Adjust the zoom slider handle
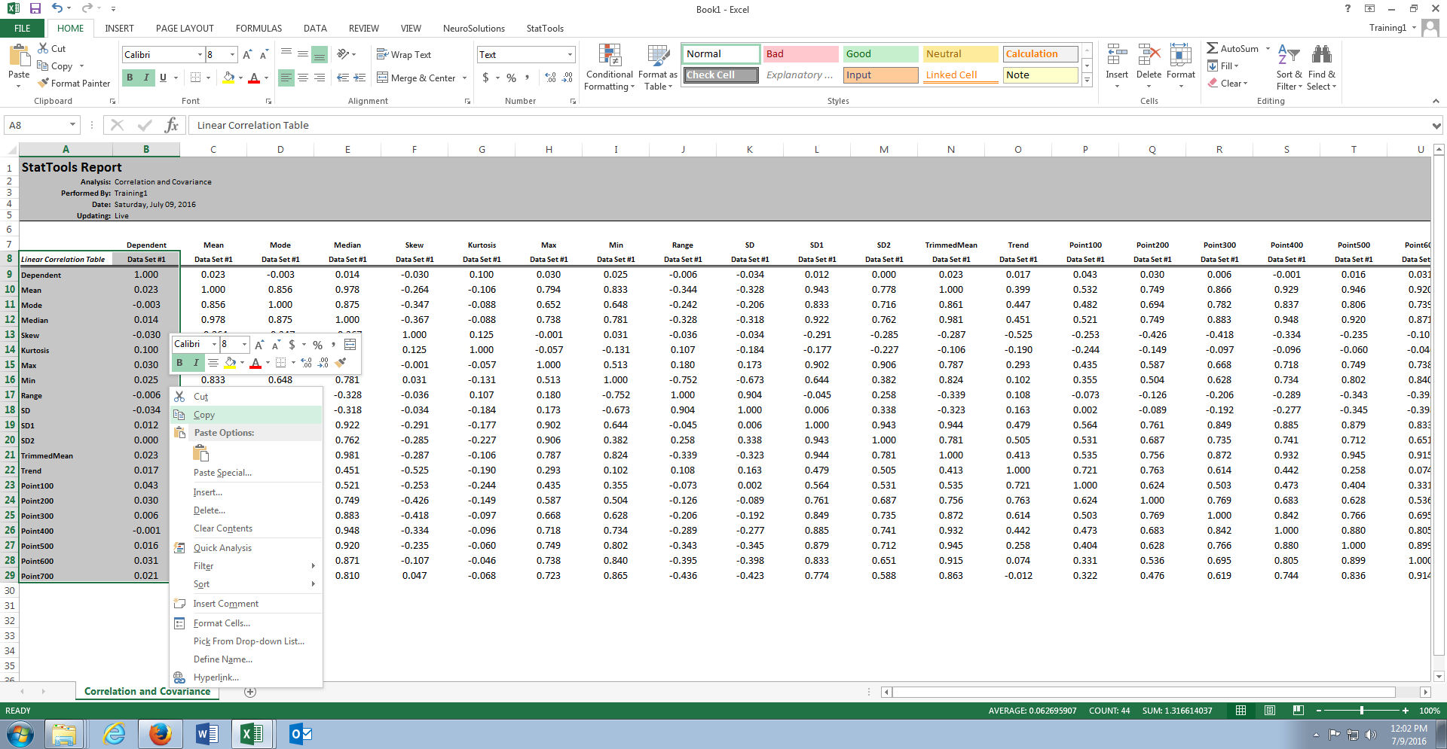 pyautogui.click(x=1362, y=711)
